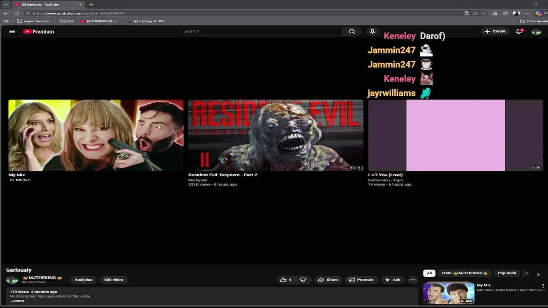
Task: Open the YouTube account avatar menu
Action: 536,31
